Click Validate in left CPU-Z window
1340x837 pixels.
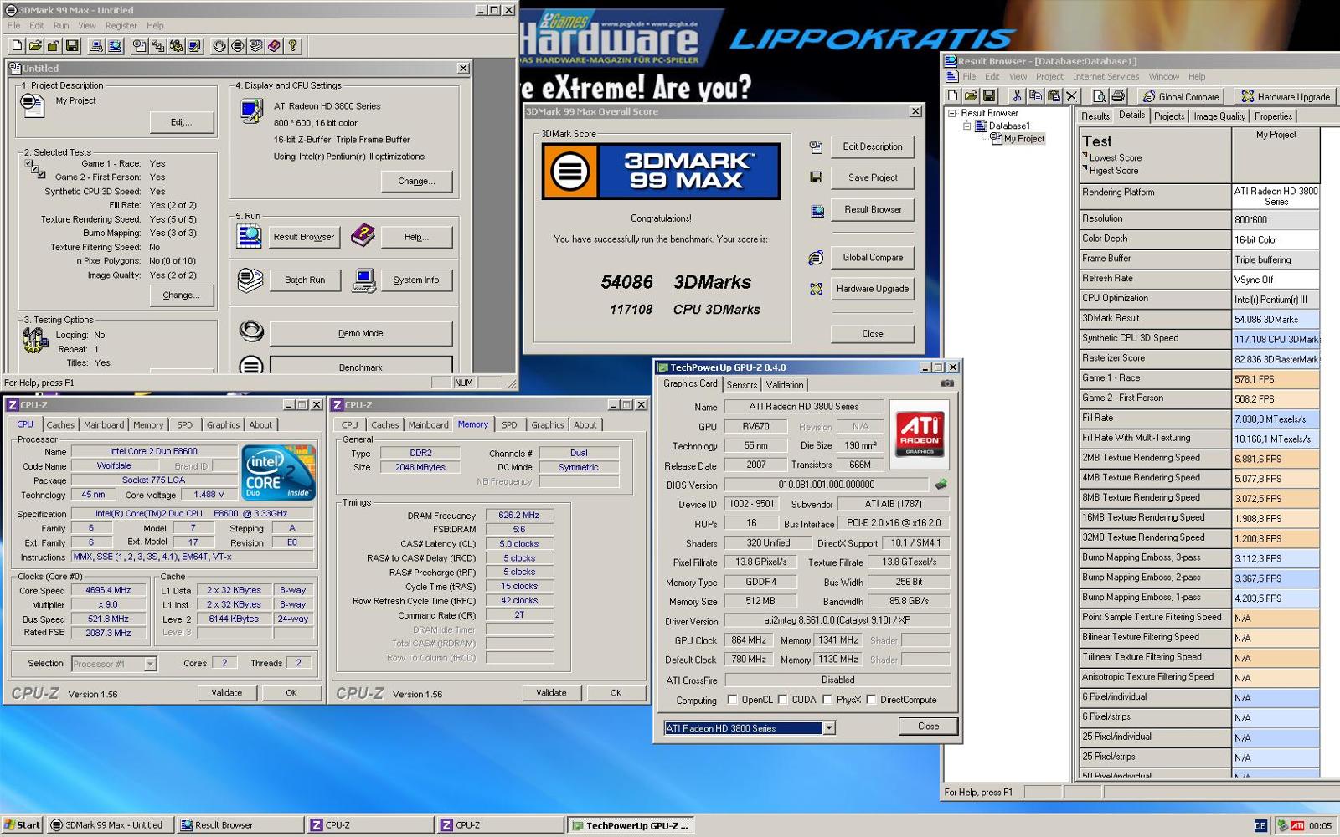click(226, 693)
